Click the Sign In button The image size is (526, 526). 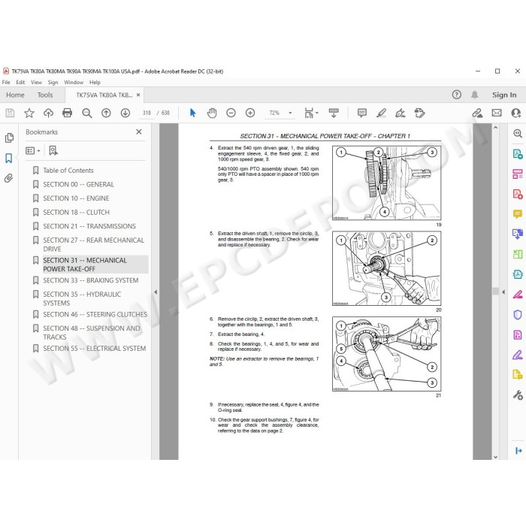click(x=504, y=95)
